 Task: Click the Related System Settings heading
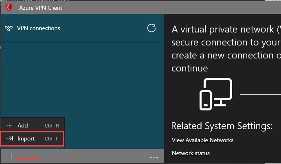coord(222,126)
